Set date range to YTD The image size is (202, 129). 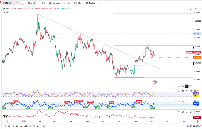[26, 126]
